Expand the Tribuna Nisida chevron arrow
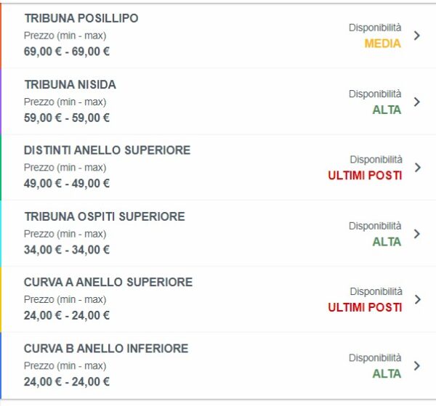 coord(416,102)
